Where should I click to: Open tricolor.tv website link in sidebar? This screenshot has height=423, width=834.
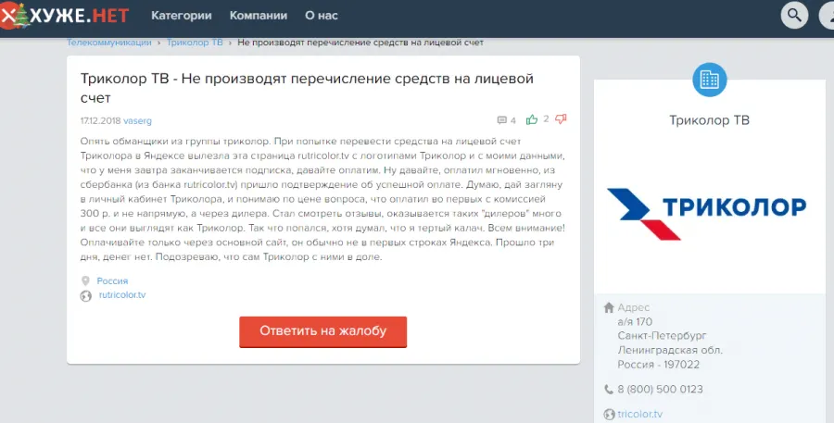639,414
